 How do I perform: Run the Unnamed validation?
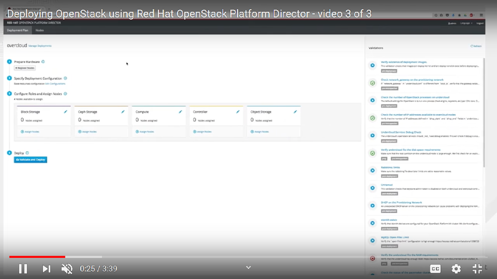(x=373, y=188)
